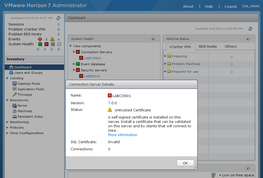Open the LABSEC01 security server link
Viewport: 263px width, 178px height.
92,76
